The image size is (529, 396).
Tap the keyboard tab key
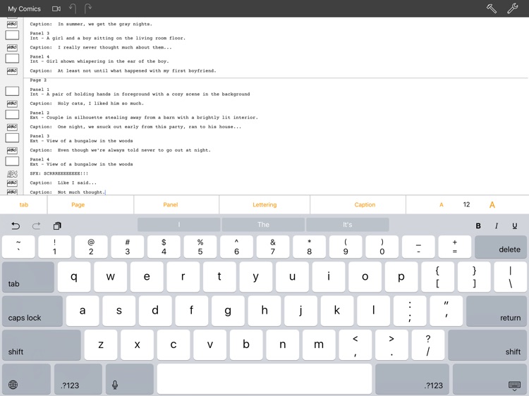[x=28, y=277]
